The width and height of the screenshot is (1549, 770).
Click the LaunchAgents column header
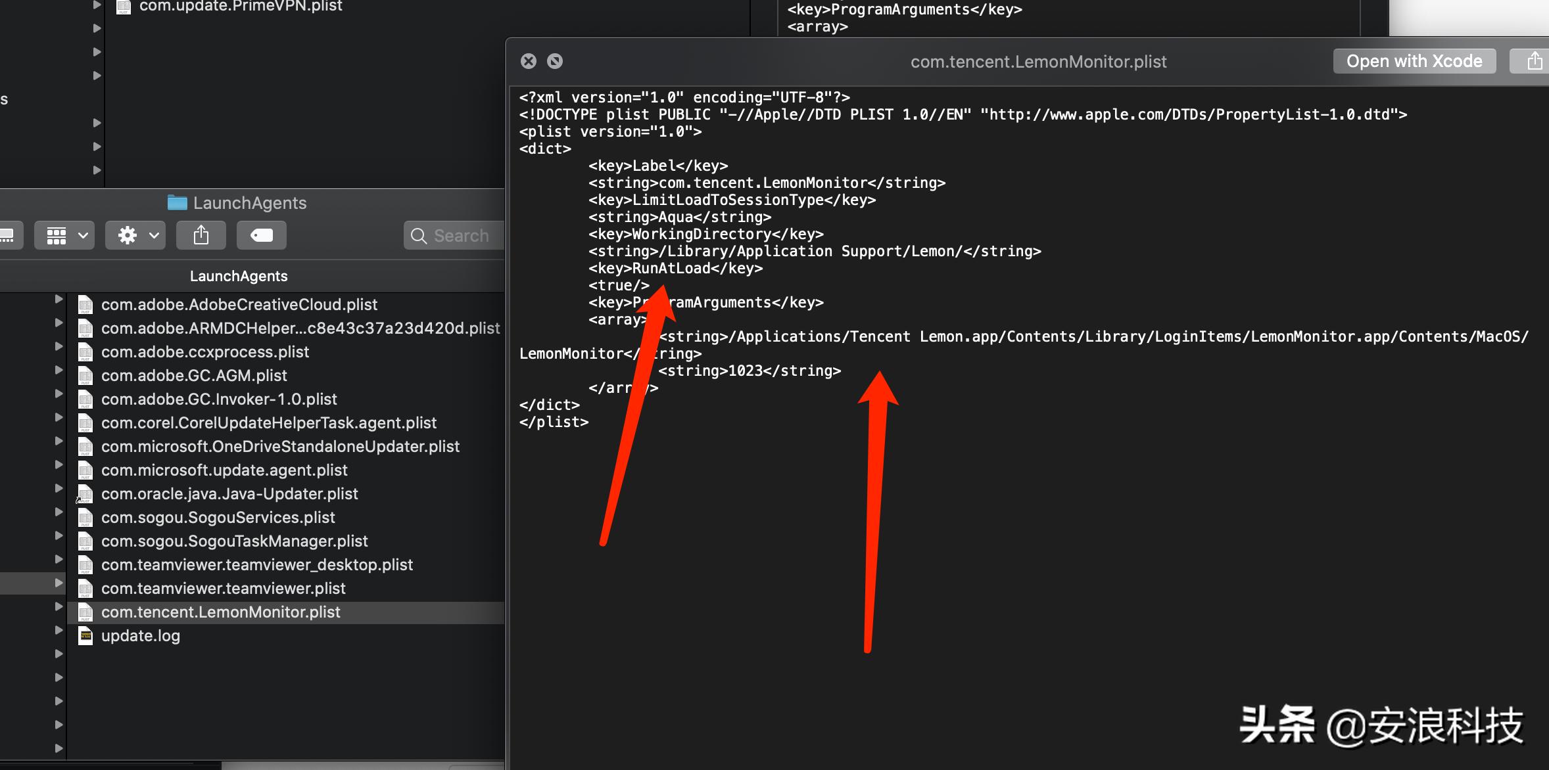click(x=239, y=276)
